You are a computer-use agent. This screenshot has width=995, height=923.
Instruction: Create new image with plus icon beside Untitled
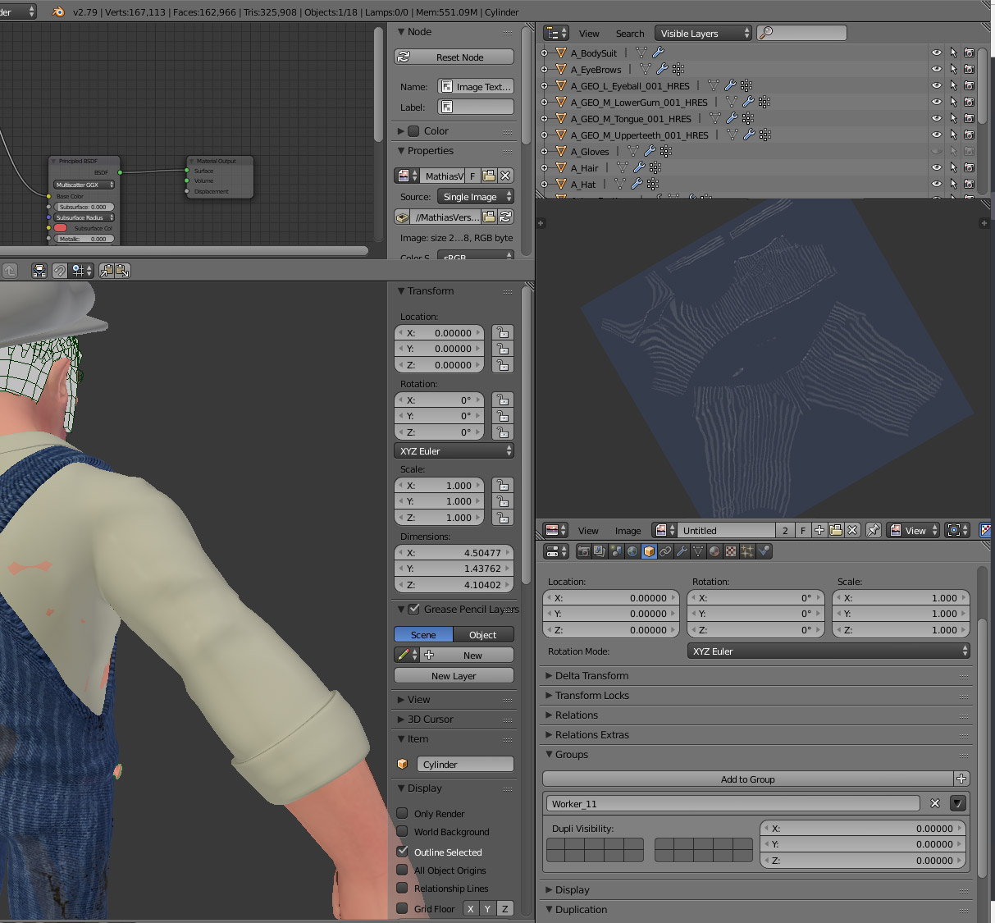tap(819, 530)
